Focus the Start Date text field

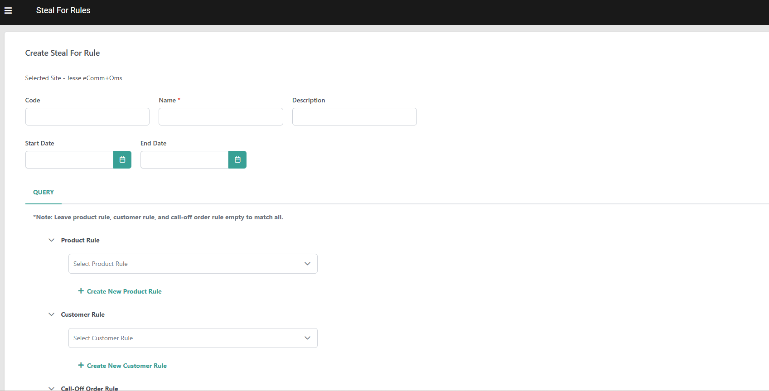(x=69, y=159)
